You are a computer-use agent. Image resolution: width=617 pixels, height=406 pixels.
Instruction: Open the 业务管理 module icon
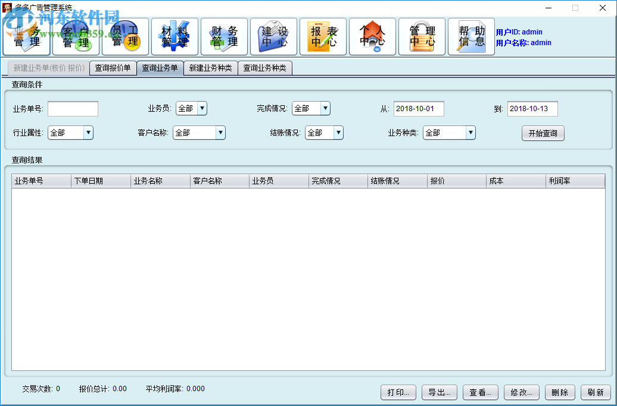(26, 36)
